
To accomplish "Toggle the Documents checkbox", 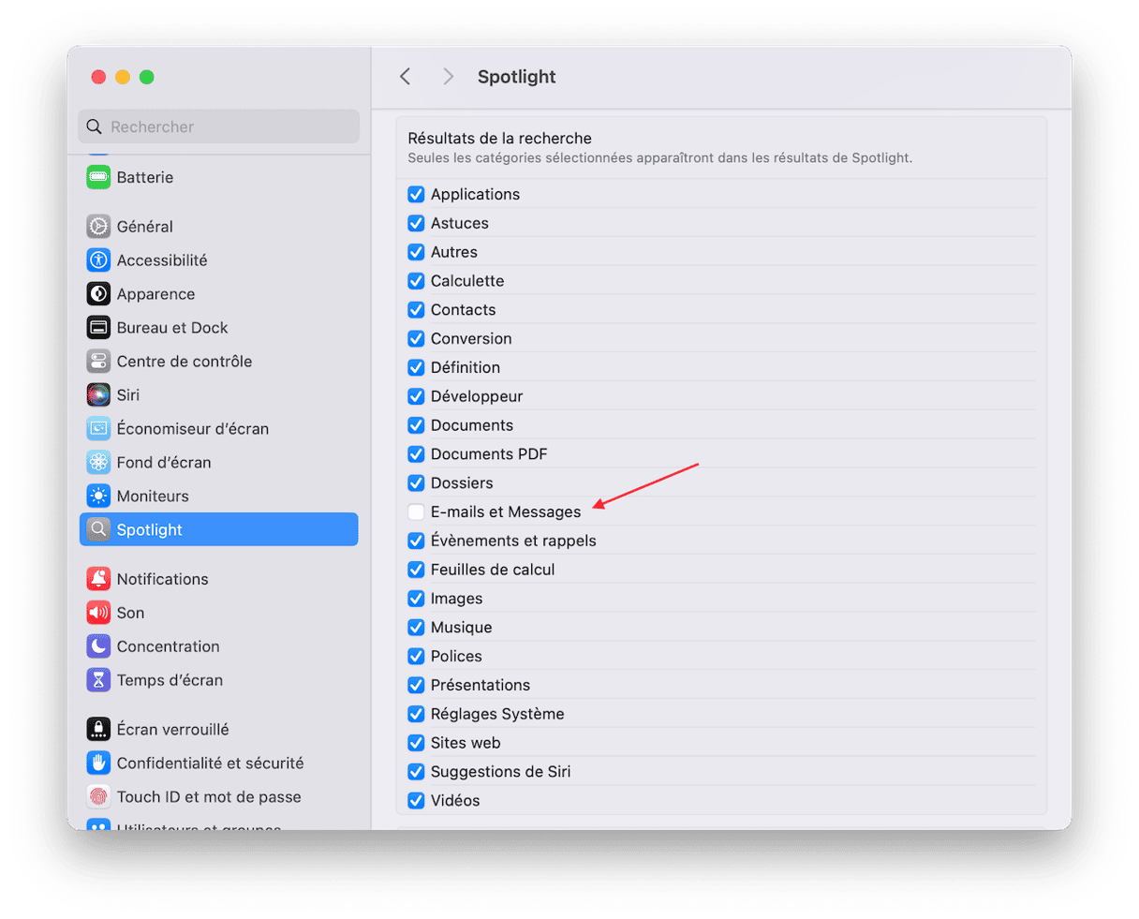I will pos(417,425).
